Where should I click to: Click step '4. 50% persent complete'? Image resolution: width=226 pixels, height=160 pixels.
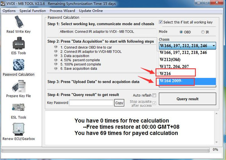[x=80, y=60]
